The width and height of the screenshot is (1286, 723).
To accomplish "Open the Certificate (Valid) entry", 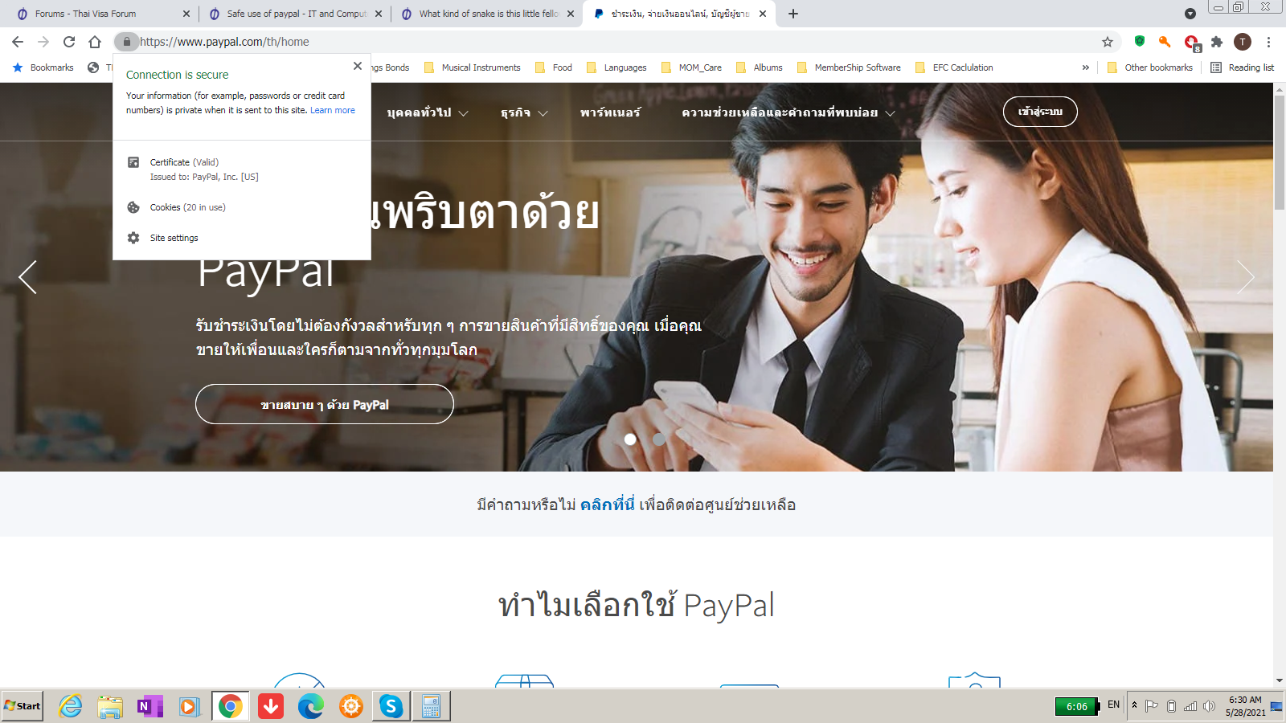I will pyautogui.click(x=242, y=170).
